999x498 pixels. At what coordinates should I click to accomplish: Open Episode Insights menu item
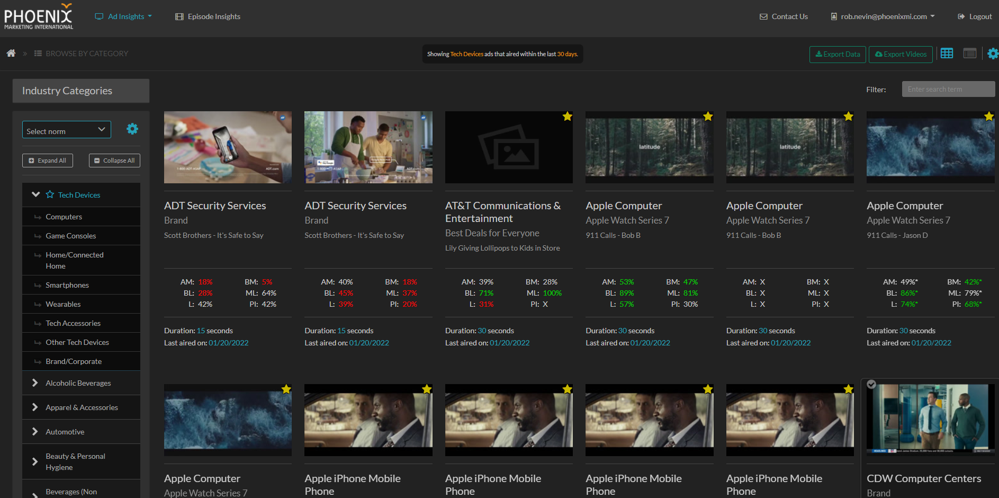point(208,16)
